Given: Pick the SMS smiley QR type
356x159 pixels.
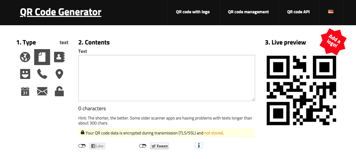Looking at the screenshot, I should (x=25, y=74).
